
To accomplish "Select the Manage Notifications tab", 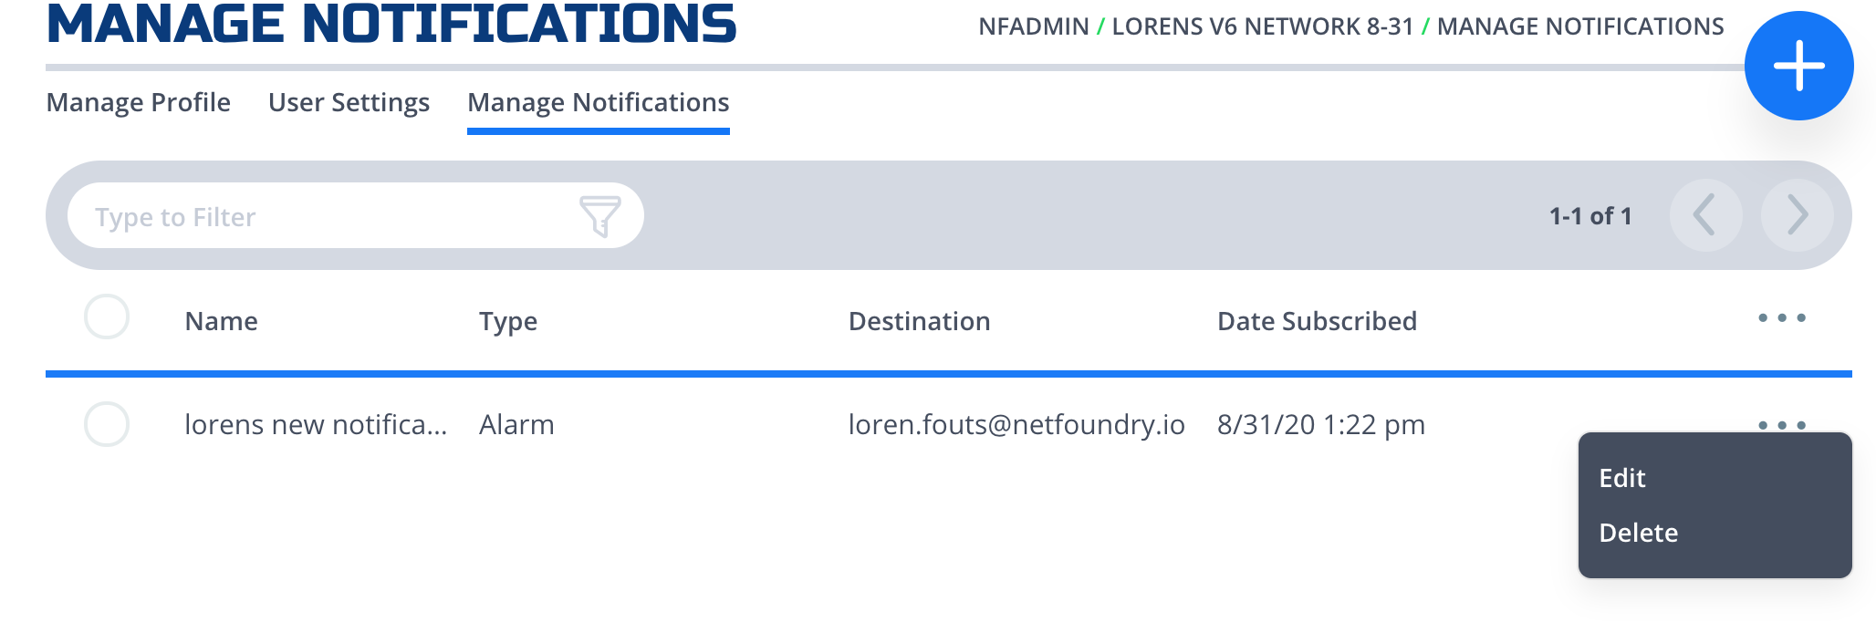I will [x=599, y=102].
